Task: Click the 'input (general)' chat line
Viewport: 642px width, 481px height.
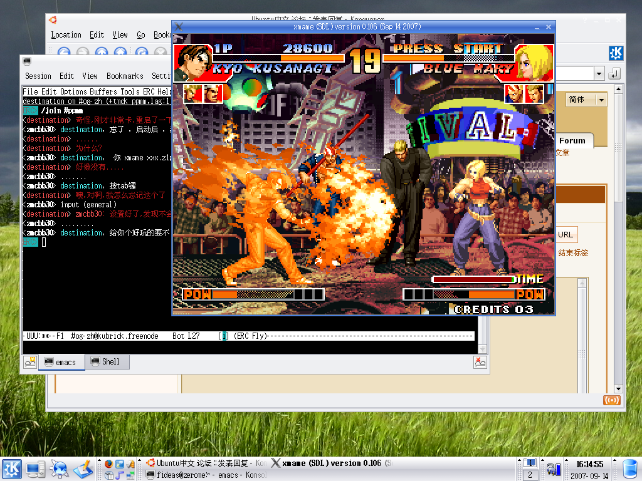Action: click(x=88, y=205)
